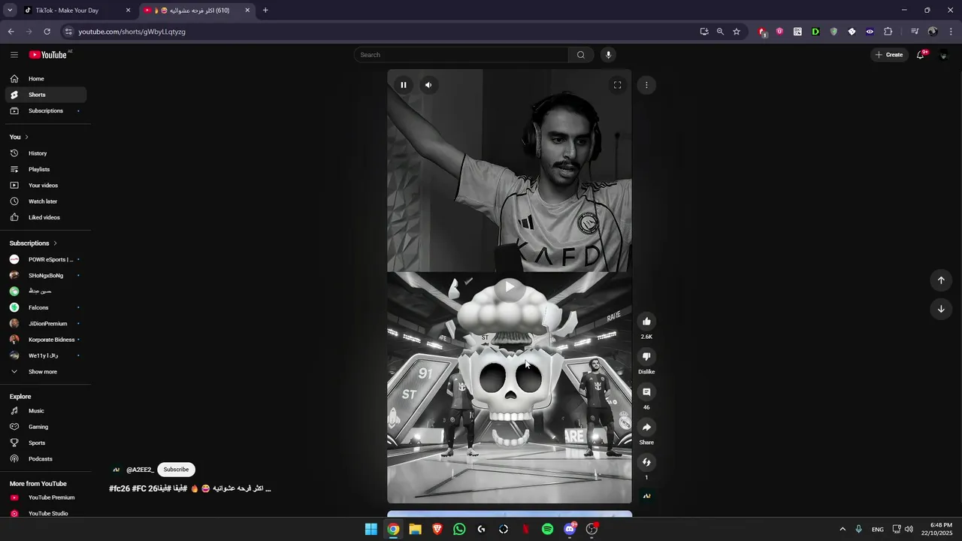Go to the next Short with down arrow
The height and width of the screenshot is (541, 962).
[941, 309]
